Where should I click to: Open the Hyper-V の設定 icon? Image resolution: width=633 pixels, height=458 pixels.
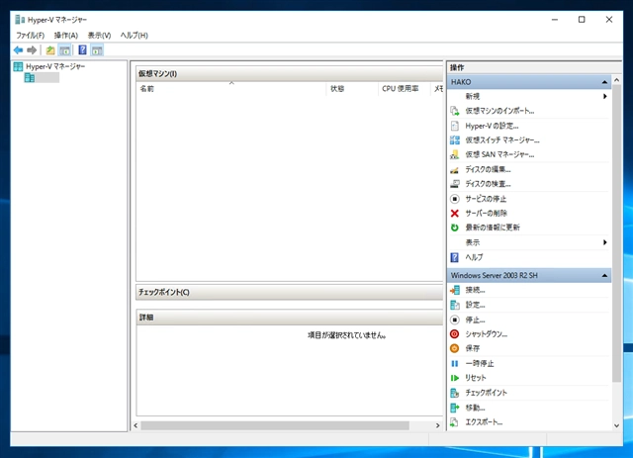click(455, 126)
